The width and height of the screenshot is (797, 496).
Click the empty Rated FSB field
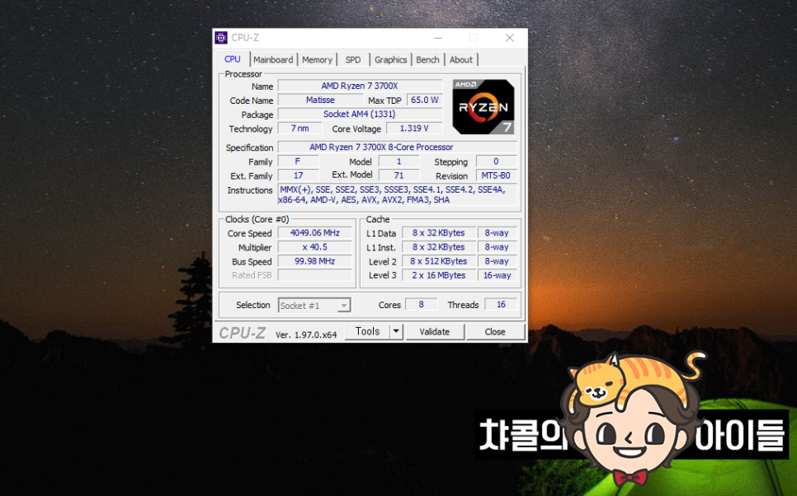click(x=314, y=275)
